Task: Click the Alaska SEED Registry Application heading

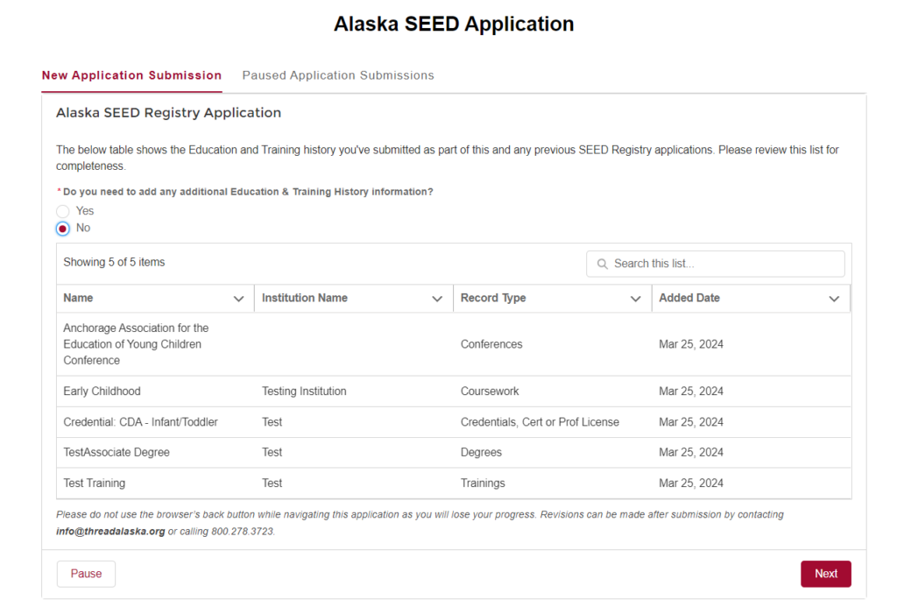Action: 169,113
